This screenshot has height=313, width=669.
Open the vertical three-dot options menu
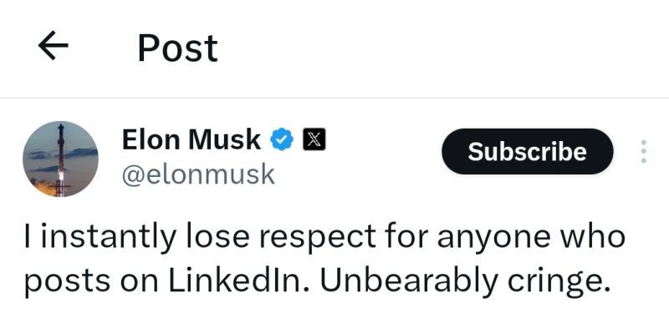coord(643,151)
